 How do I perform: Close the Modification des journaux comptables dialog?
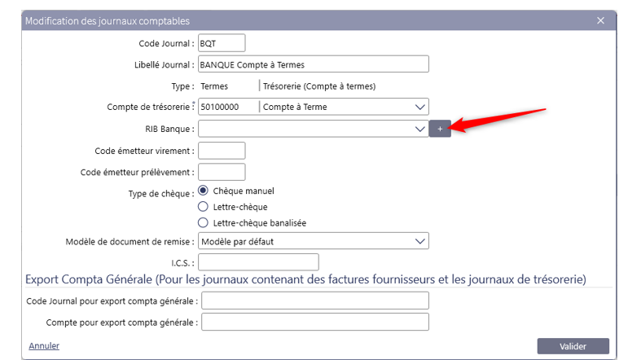click(600, 20)
